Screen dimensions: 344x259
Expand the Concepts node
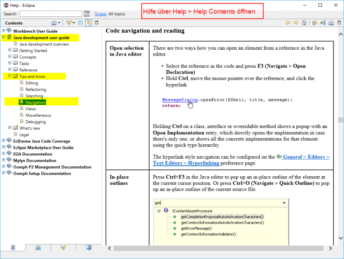pos(10,57)
